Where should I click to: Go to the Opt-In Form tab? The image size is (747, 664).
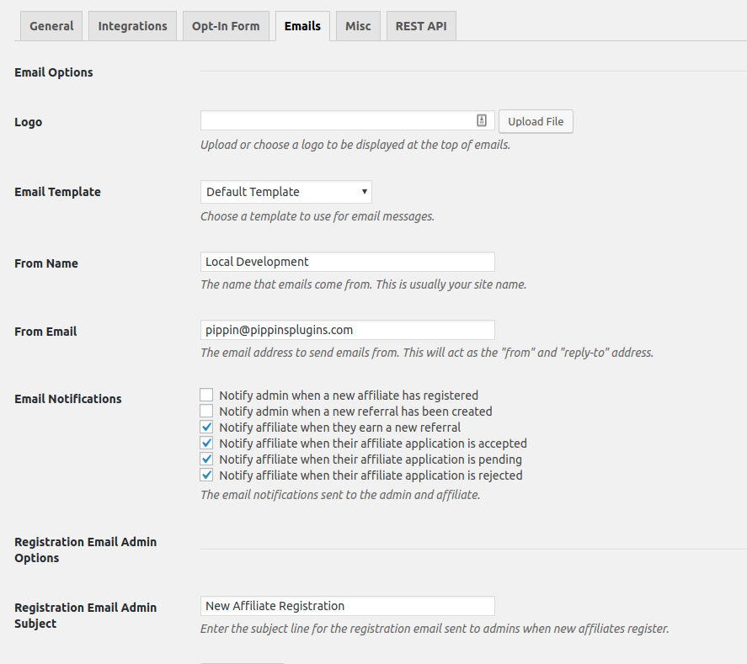(226, 26)
